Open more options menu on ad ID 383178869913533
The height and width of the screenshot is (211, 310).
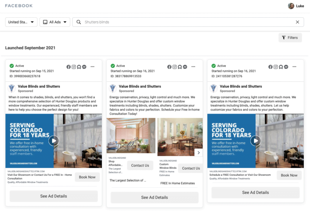pos(193,66)
